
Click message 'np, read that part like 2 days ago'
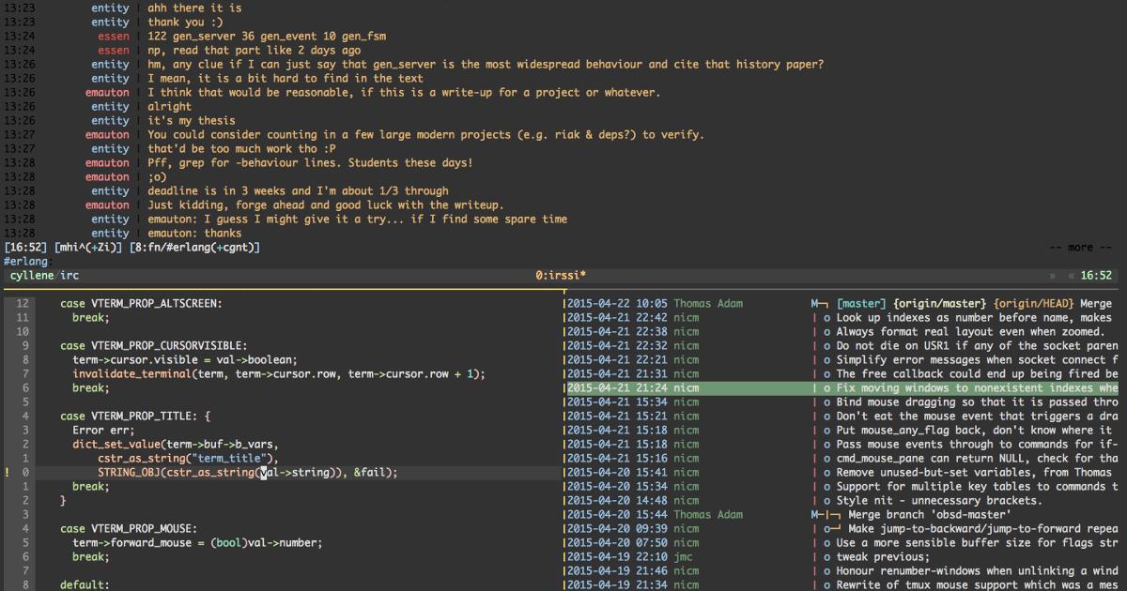[x=255, y=51]
